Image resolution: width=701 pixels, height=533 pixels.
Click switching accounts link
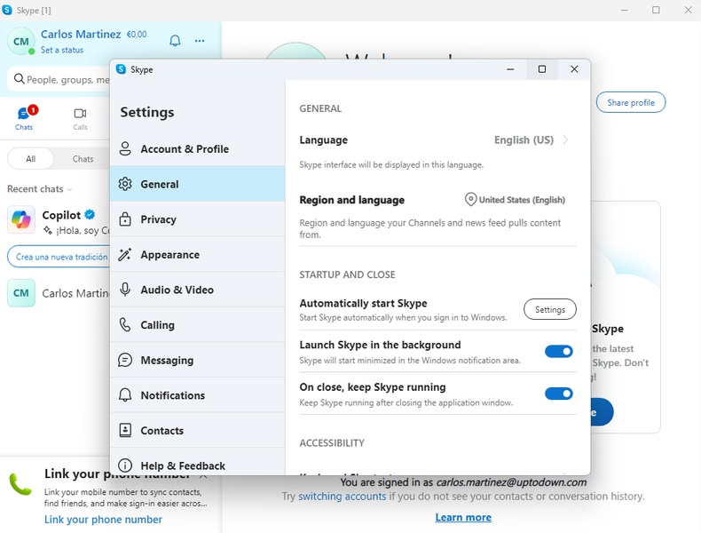[342, 497]
